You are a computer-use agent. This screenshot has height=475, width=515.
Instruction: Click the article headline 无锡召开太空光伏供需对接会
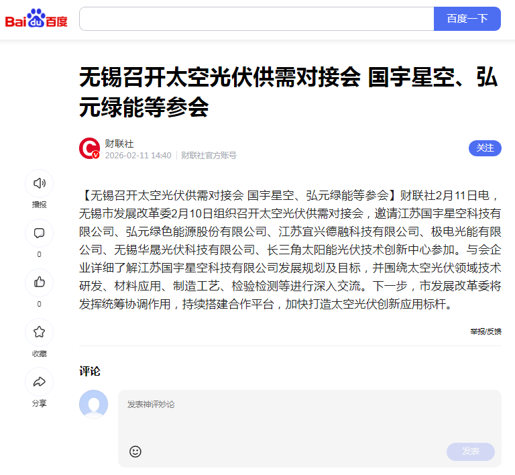pos(290,93)
